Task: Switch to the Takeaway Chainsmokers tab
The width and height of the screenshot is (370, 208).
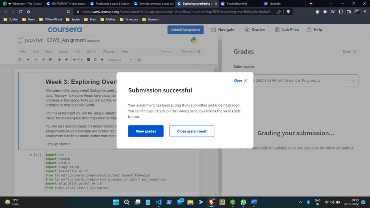Action: (x=23, y=4)
